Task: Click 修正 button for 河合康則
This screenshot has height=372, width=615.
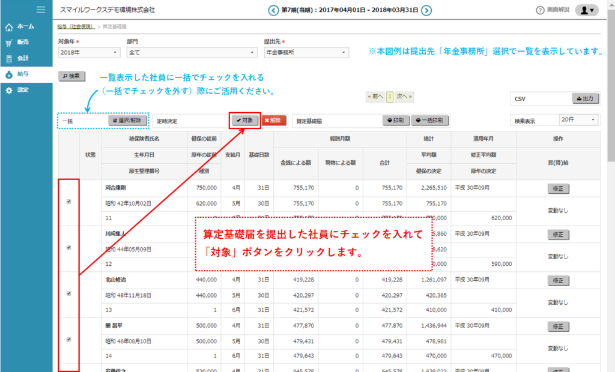Action: coord(558,189)
